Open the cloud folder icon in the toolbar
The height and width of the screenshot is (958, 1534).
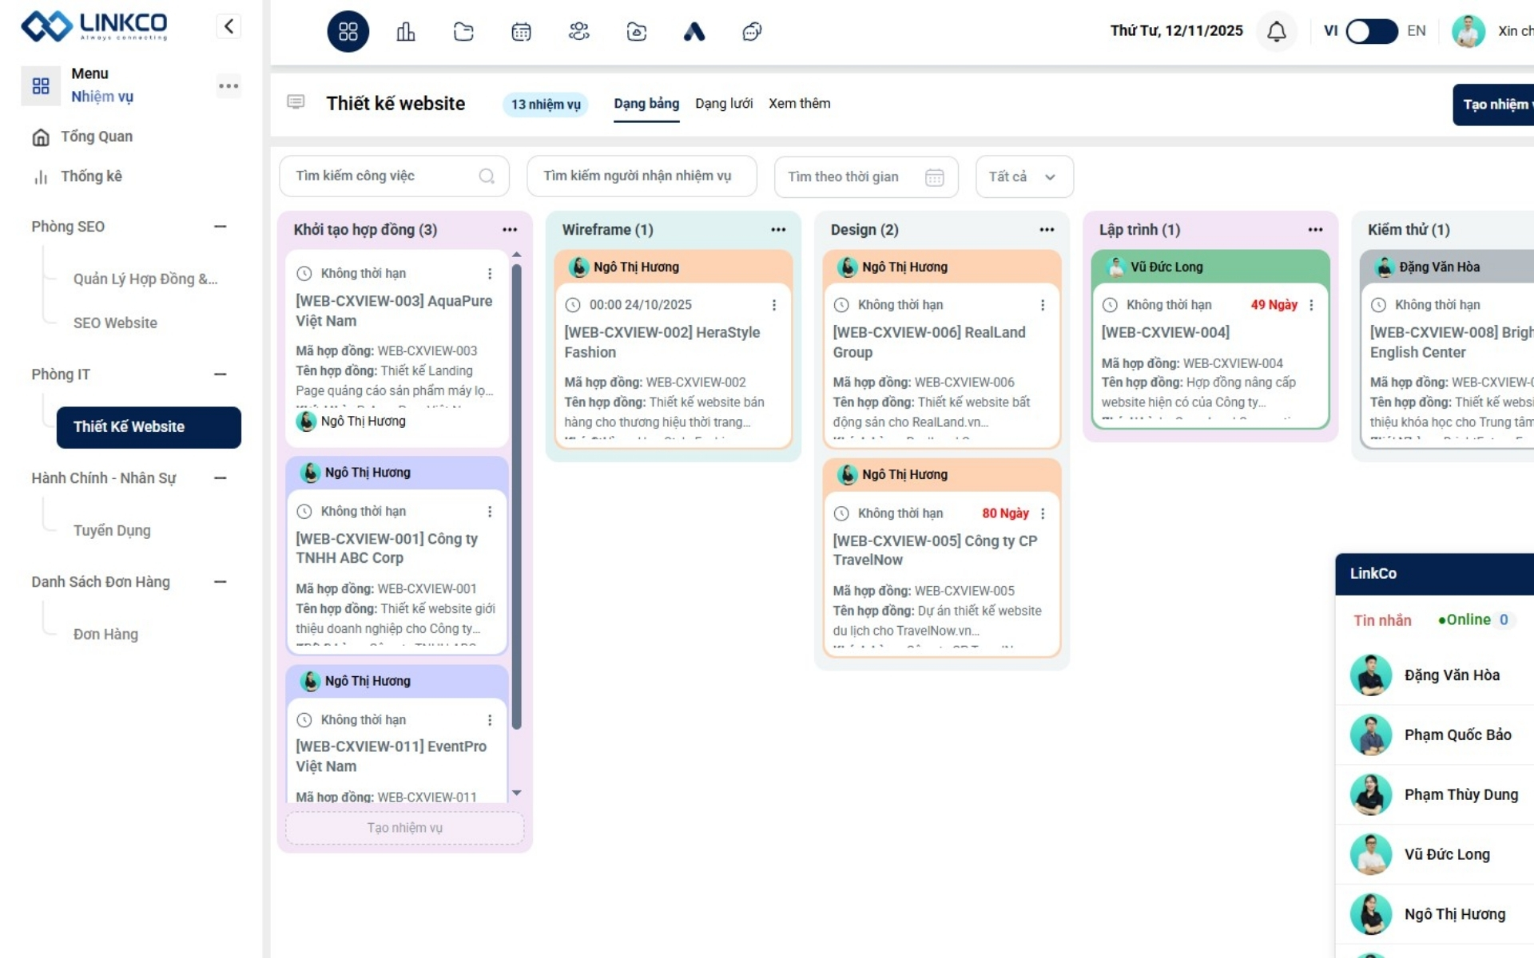click(x=637, y=31)
